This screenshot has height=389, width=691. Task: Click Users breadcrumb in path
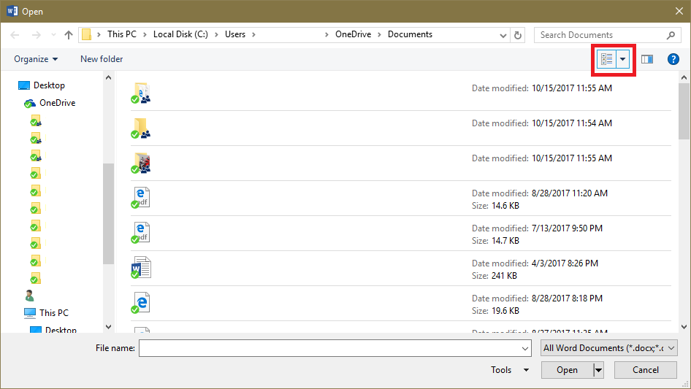[x=235, y=34]
